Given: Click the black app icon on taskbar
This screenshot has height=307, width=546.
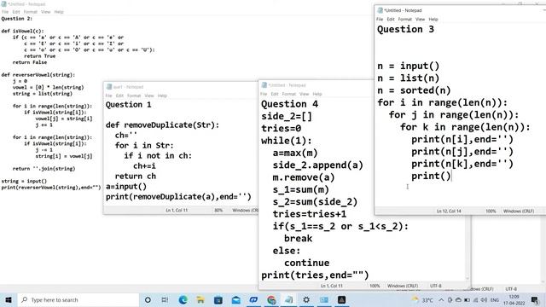Looking at the screenshot, I should pos(341,299).
